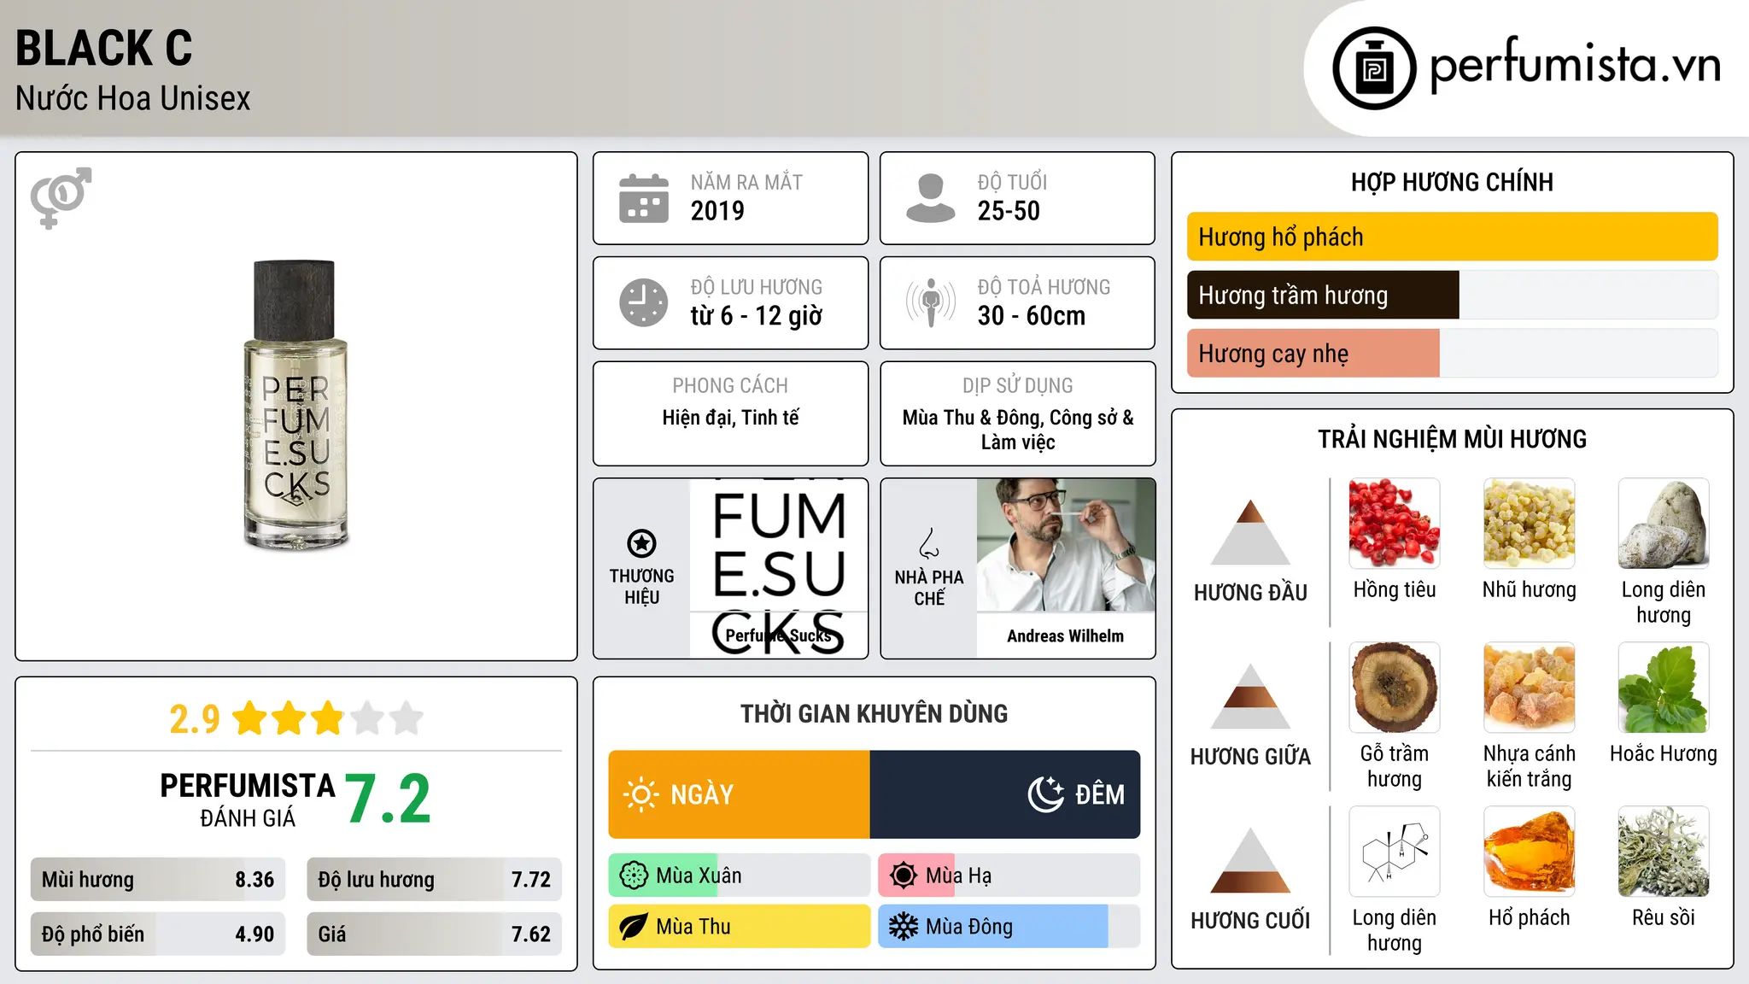Select the Nhựa cánh kiến trắng resin image
This screenshot has width=1749, height=984.
tap(1529, 688)
